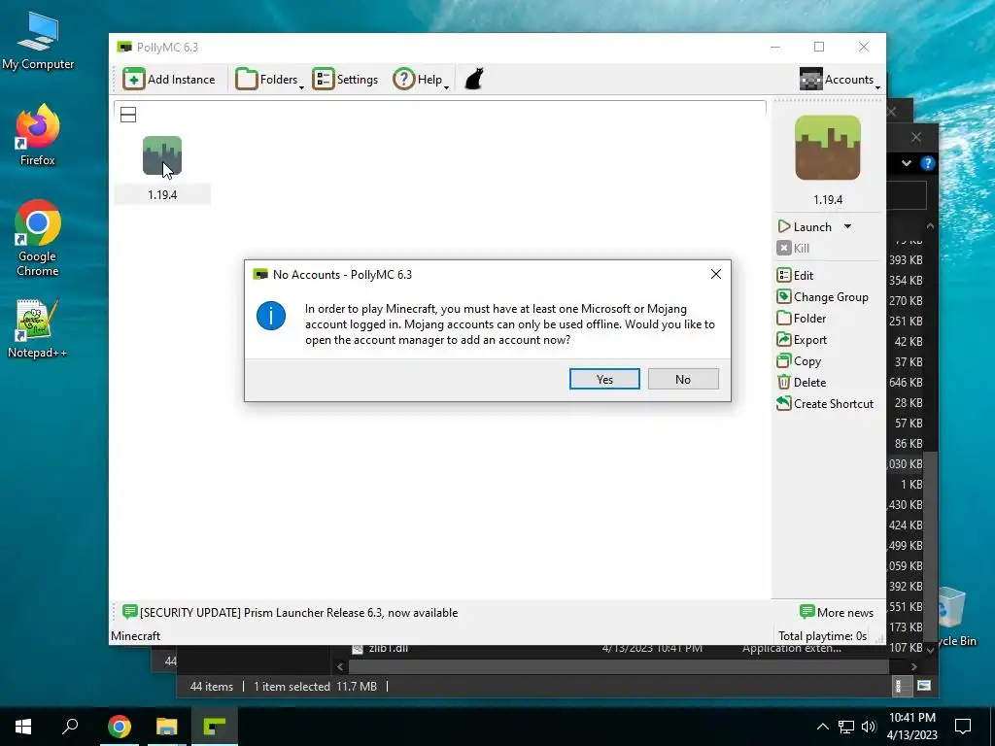The width and height of the screenshot is (995, 746).
Task: Select the 1.19.4 instance icon
Action: coord(162,155)
